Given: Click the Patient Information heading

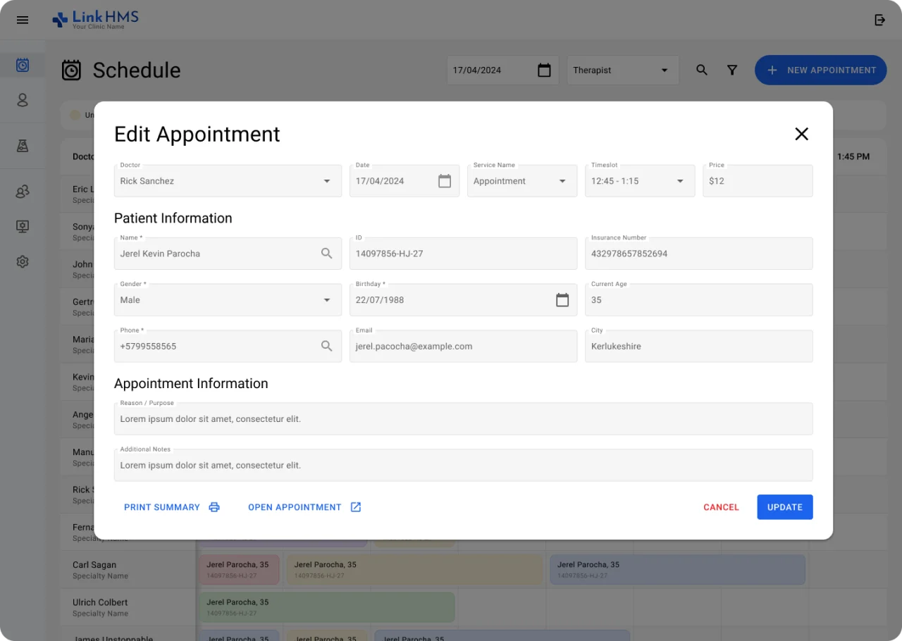Looking at the screenshot, I should (x=173, y=218).
